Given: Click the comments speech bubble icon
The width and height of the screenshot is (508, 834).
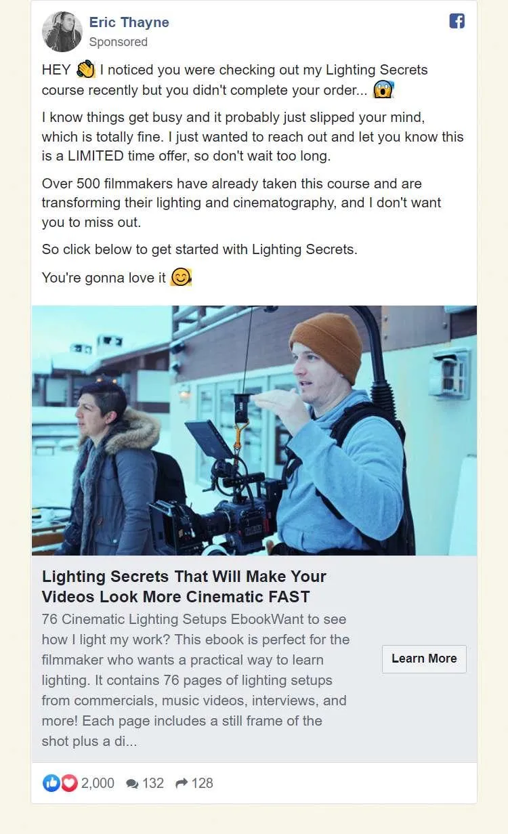Looking at the screenshot, I should (132, 784).
